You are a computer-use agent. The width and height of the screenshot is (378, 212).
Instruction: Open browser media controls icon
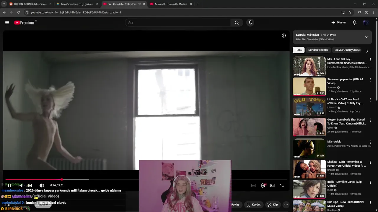click(x=359, y=12)
